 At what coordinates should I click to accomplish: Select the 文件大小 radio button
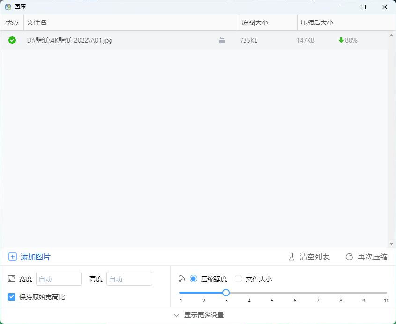[x=238, y=279]
